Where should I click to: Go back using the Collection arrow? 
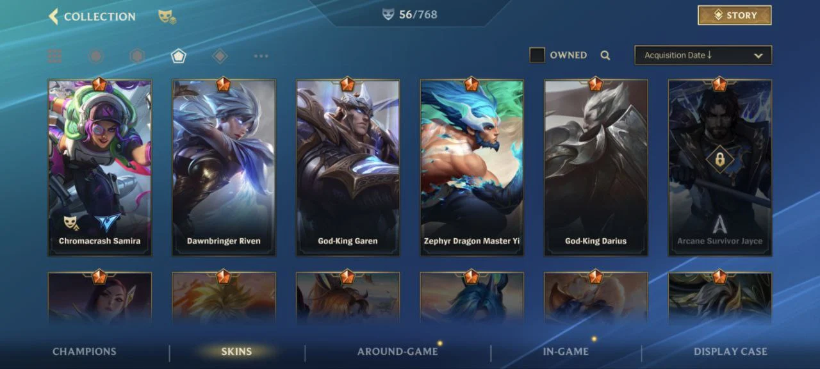point(54,17)
